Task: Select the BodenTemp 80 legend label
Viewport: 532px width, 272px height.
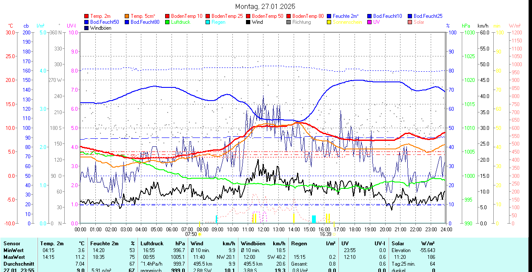Action: pyautogui.click(x=308, y=16)
